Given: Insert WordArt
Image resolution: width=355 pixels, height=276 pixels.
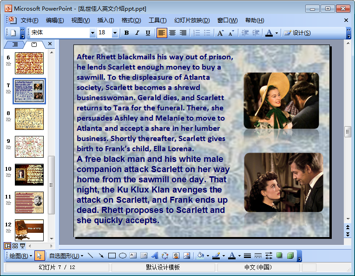Looking at the screenshot, I should (155, 256).
